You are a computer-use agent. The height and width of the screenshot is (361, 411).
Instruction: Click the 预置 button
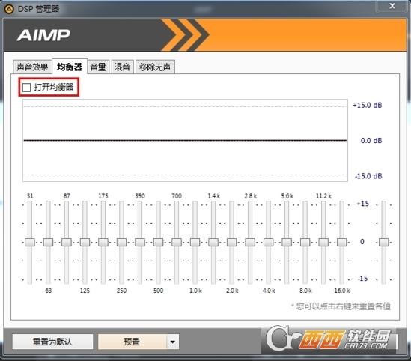132,342
